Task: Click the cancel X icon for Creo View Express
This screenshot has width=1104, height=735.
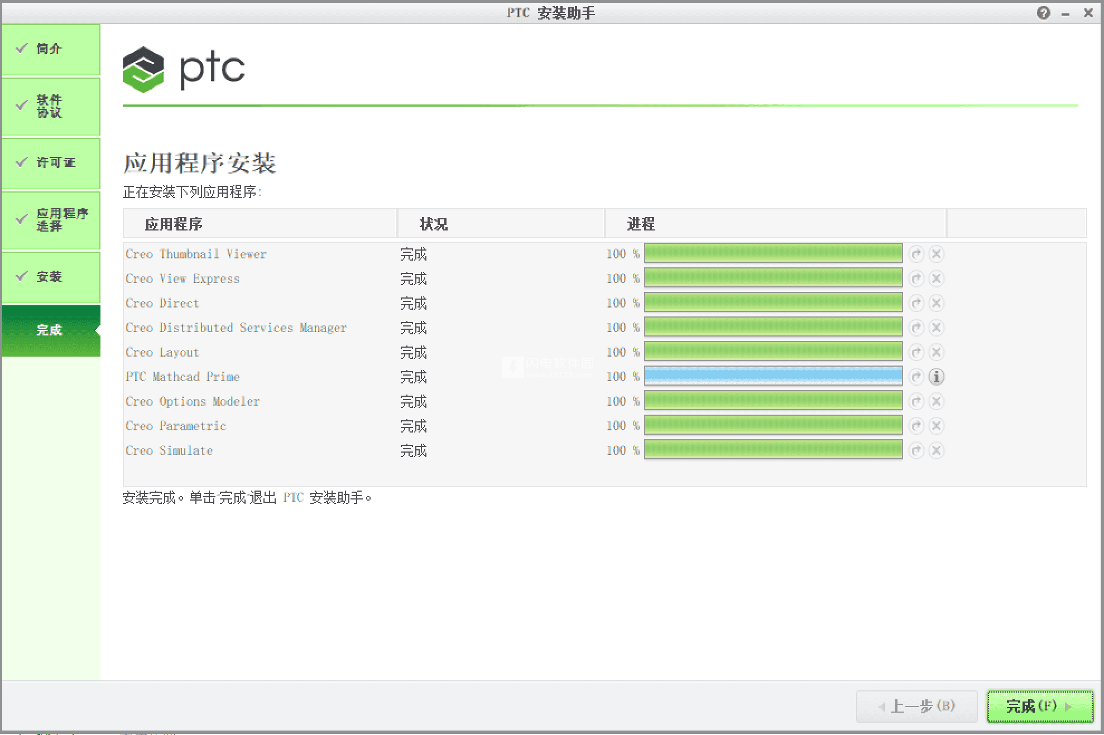Action: tap(937, 278)
